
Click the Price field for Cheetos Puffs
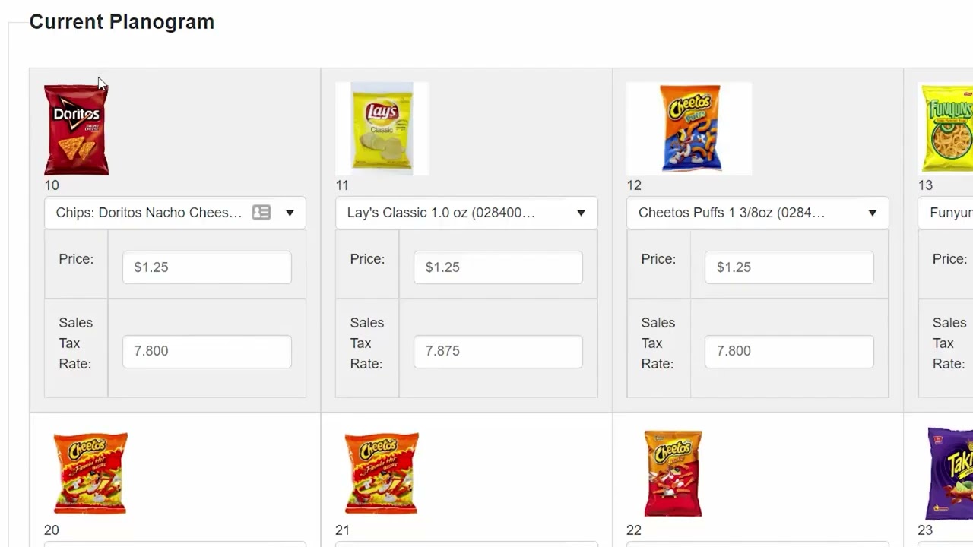[789, 267]
